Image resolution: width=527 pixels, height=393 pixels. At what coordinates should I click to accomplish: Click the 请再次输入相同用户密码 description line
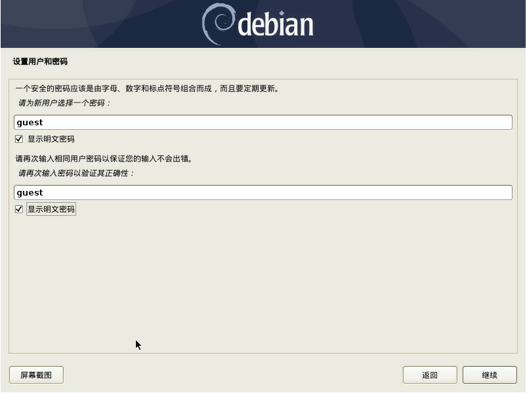tap(104, 159)
